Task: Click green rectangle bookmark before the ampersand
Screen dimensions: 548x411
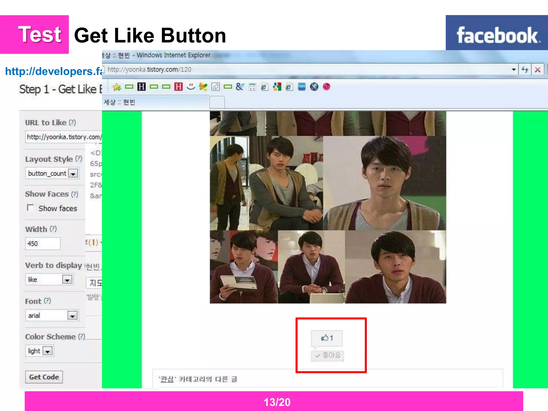Action: tap(228, 87)
